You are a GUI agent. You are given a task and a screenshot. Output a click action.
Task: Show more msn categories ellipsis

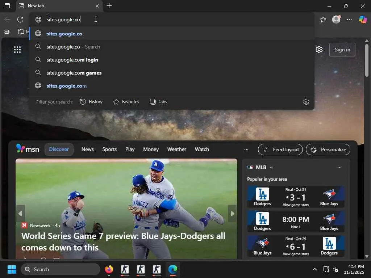tap(246, 149)
